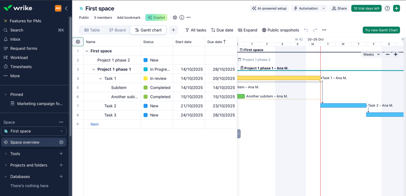The height and width of the screenshot is (196, 406).
Task: Collapse the Project 1 phase 1 row
Action: [93, 69]
